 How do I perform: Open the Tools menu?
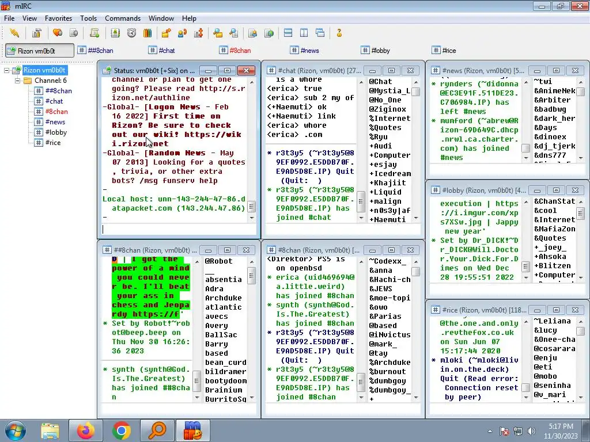88,18
